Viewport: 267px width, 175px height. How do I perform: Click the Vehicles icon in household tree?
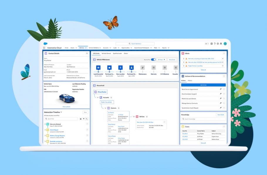(137, 117)
